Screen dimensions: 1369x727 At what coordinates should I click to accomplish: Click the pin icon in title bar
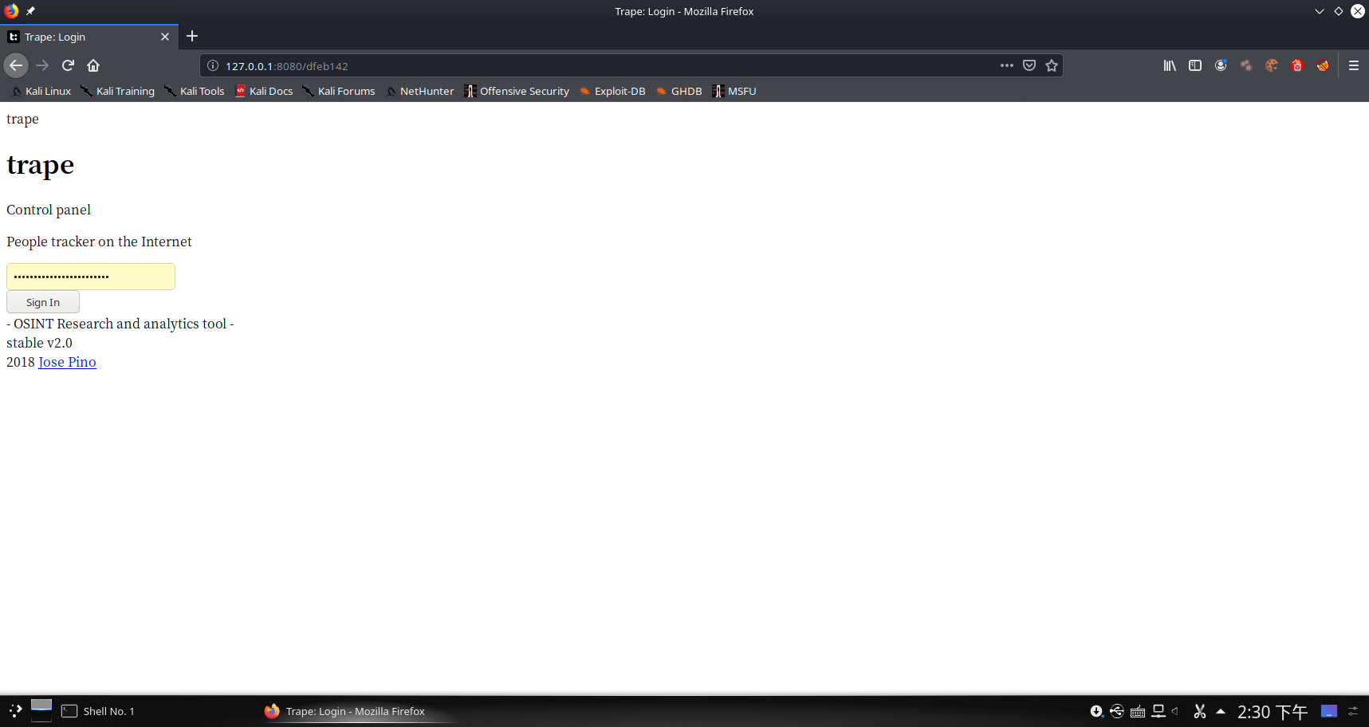(x=30, y=11)
